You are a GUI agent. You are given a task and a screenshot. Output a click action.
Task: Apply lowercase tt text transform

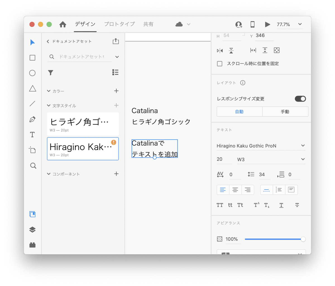point(230,205)
